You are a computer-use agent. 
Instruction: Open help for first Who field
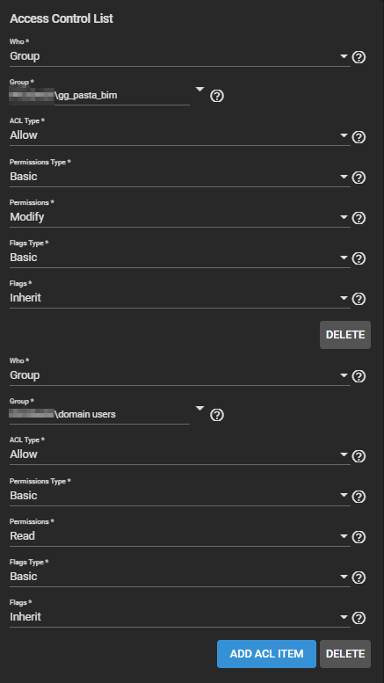pyautogui.click(x=359, y=57)
